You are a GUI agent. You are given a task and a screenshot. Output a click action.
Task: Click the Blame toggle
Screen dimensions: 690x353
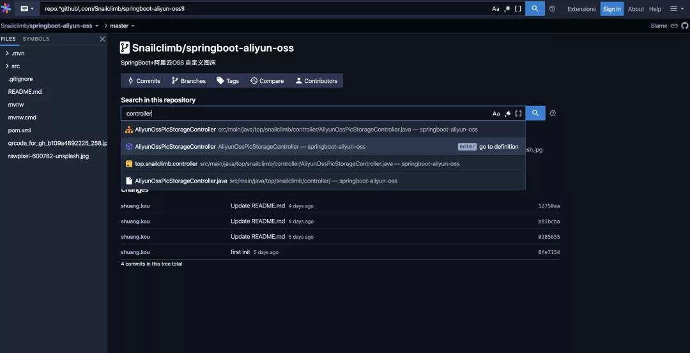coord(659,26)
